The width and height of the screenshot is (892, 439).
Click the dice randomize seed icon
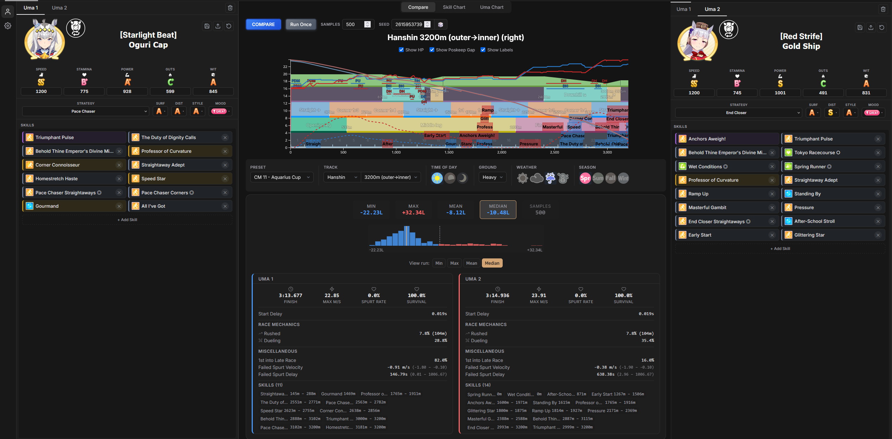pyautogui.click(x=440, y=24)
